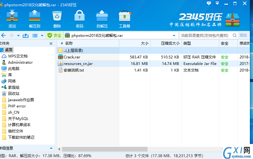The height and width of the screenshot is (159, 253).
Task: Click the 高级 advanced search link
Action: [x=243, y=35]
